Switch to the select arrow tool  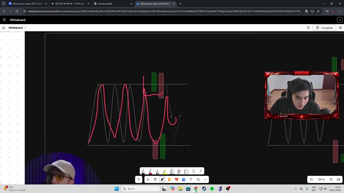coord(148,179)
